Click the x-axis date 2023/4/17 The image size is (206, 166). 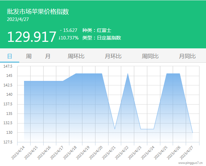[57, 153]
